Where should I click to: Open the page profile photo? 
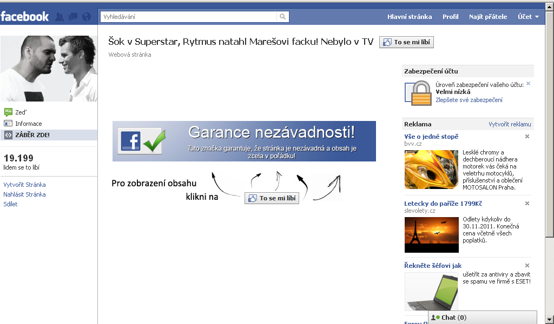pos(49,69)
